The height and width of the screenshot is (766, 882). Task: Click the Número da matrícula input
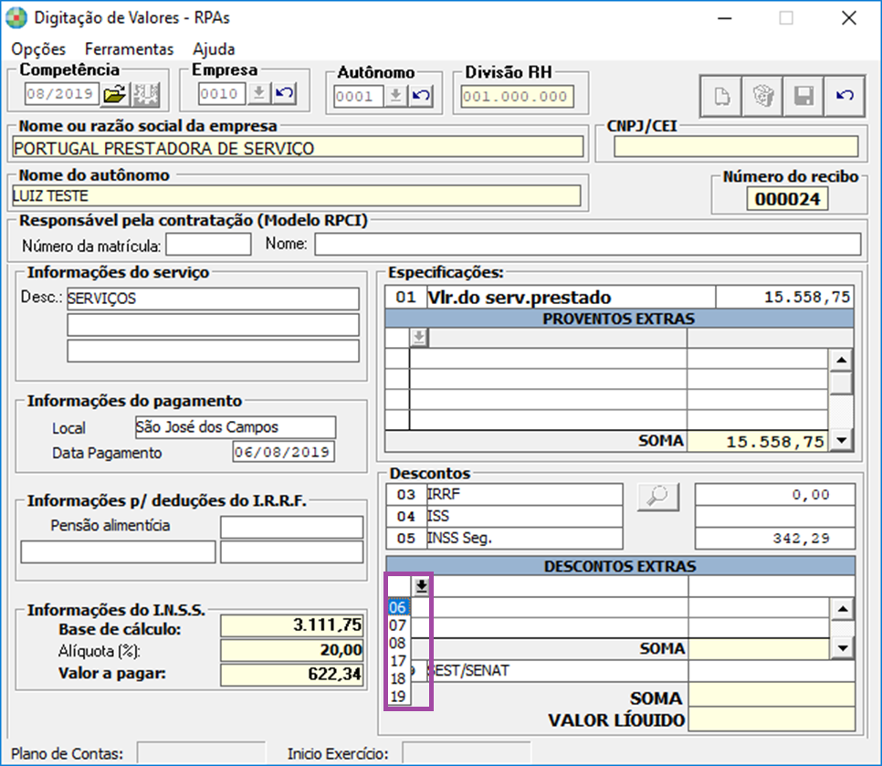click(208, 245)
